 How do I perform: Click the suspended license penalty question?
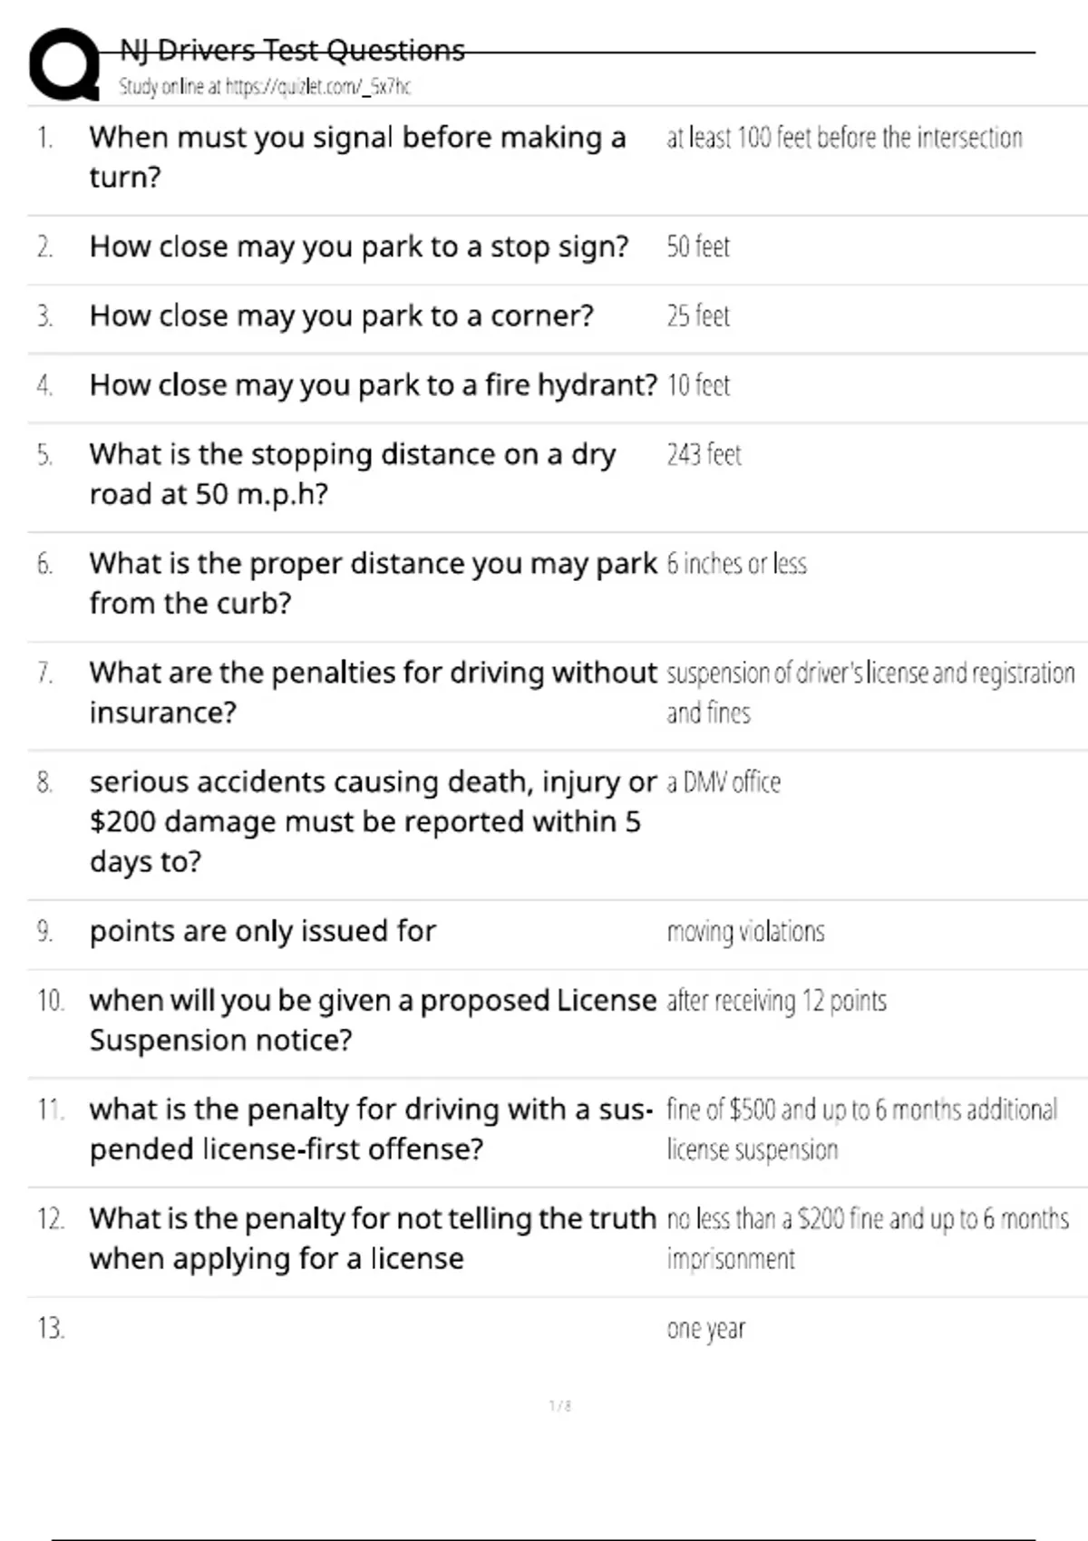[371, 1129]
